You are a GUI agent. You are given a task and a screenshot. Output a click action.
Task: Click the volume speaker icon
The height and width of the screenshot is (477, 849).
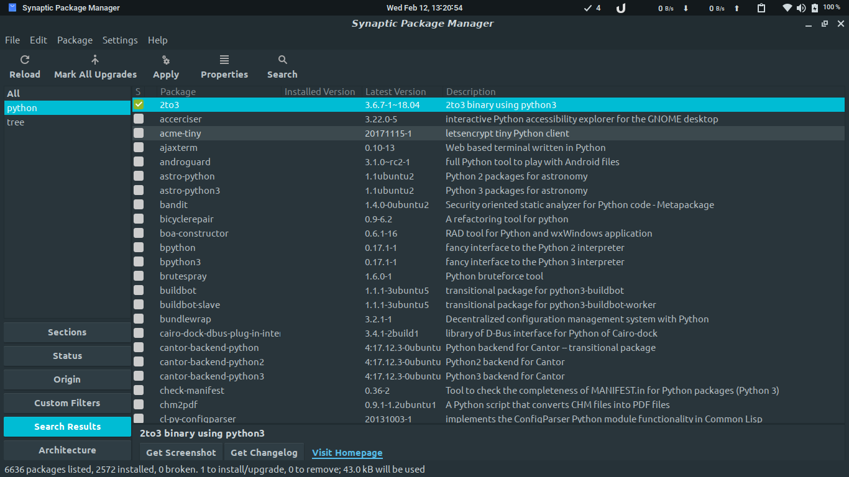point(801,8)
